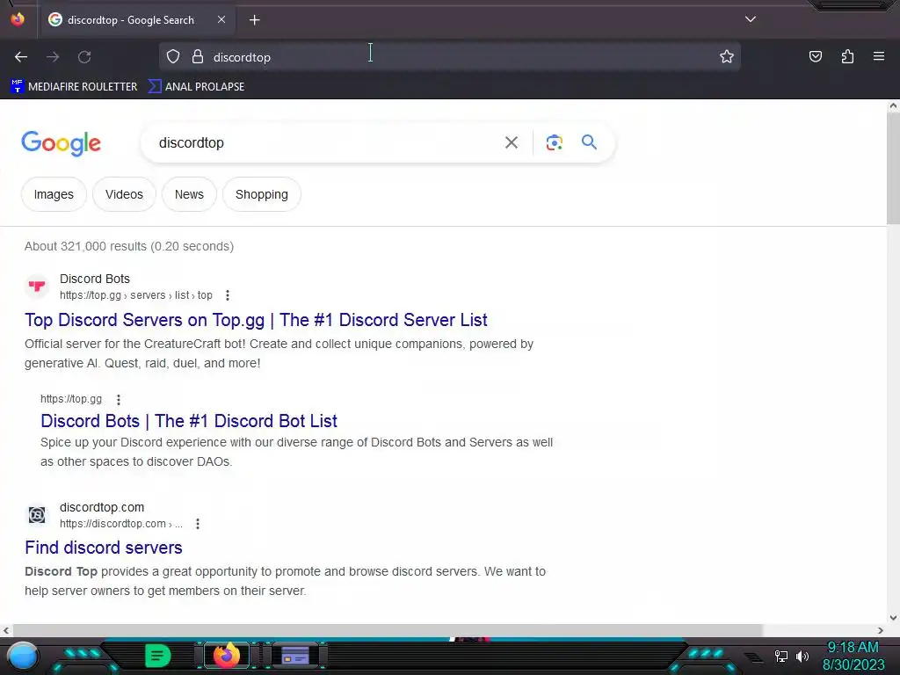Click the https://top.gg › servers › list › top URL

(136, 295)
